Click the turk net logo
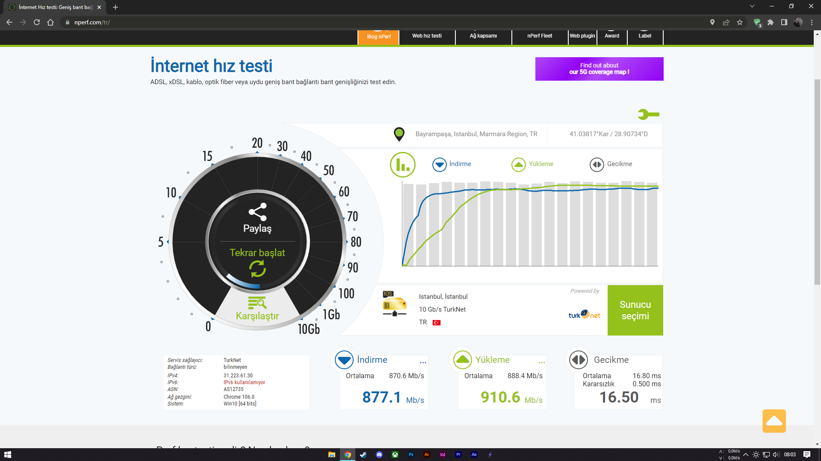The image size is (821, 461). click(x=584, y=315)
